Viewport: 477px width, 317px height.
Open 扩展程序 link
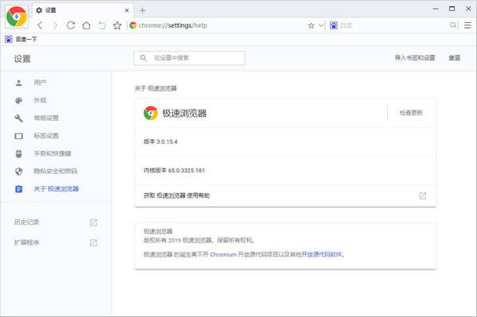tap(27, 242)
